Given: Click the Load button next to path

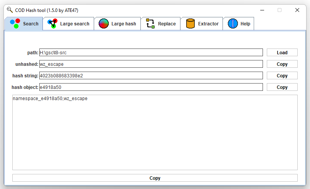Looking at the screenshot, I should 282,52.
